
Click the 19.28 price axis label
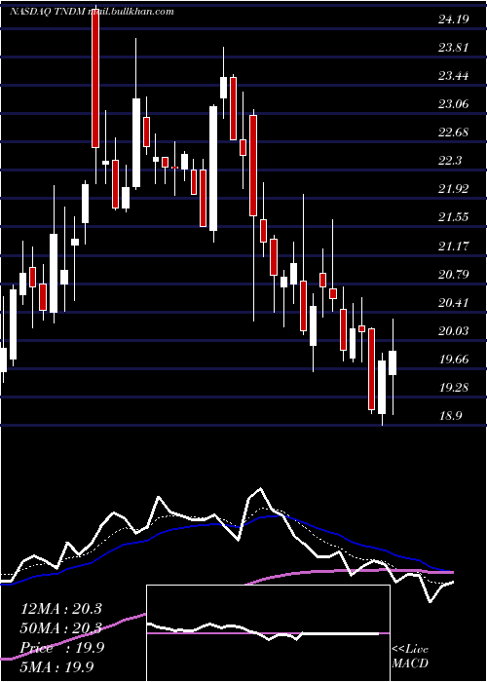click(x=454, y=388)
